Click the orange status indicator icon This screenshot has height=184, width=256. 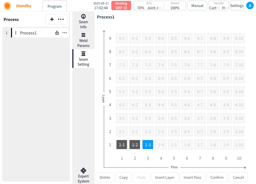click(x=7, y=6)
